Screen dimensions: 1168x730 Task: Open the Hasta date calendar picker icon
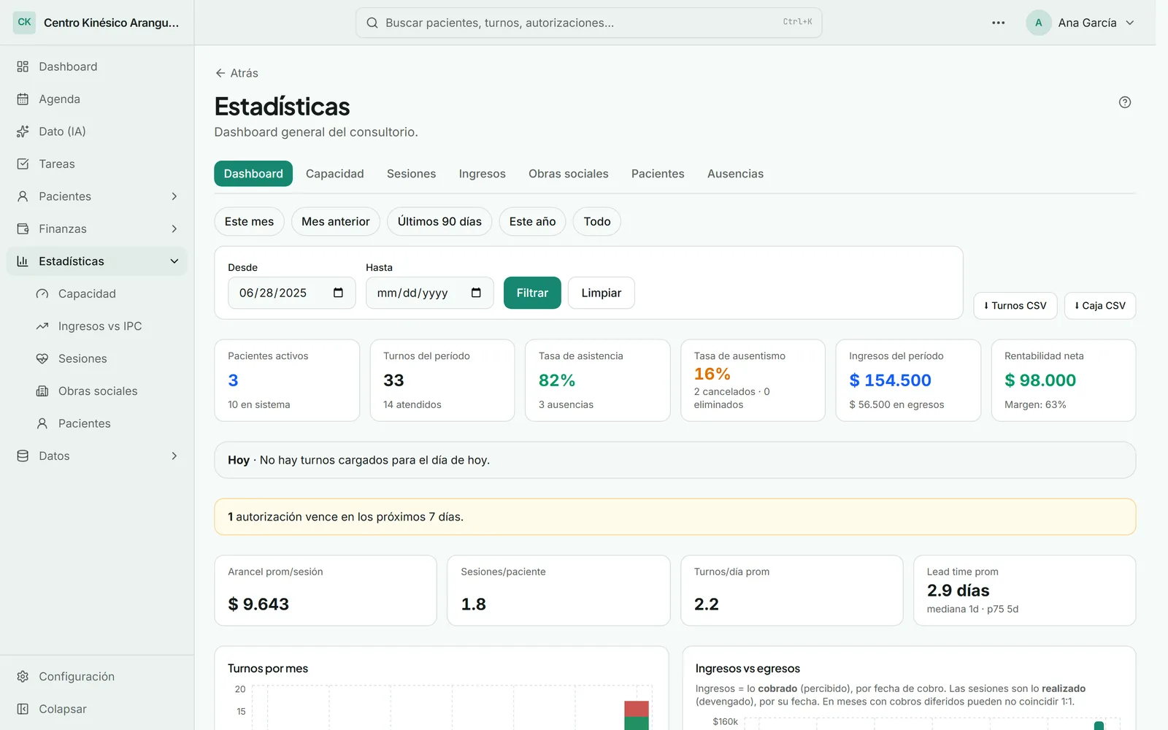(476, 293)
